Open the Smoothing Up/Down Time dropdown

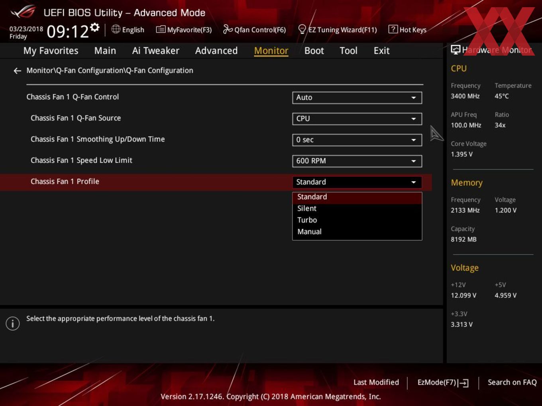tap(357, 140)
